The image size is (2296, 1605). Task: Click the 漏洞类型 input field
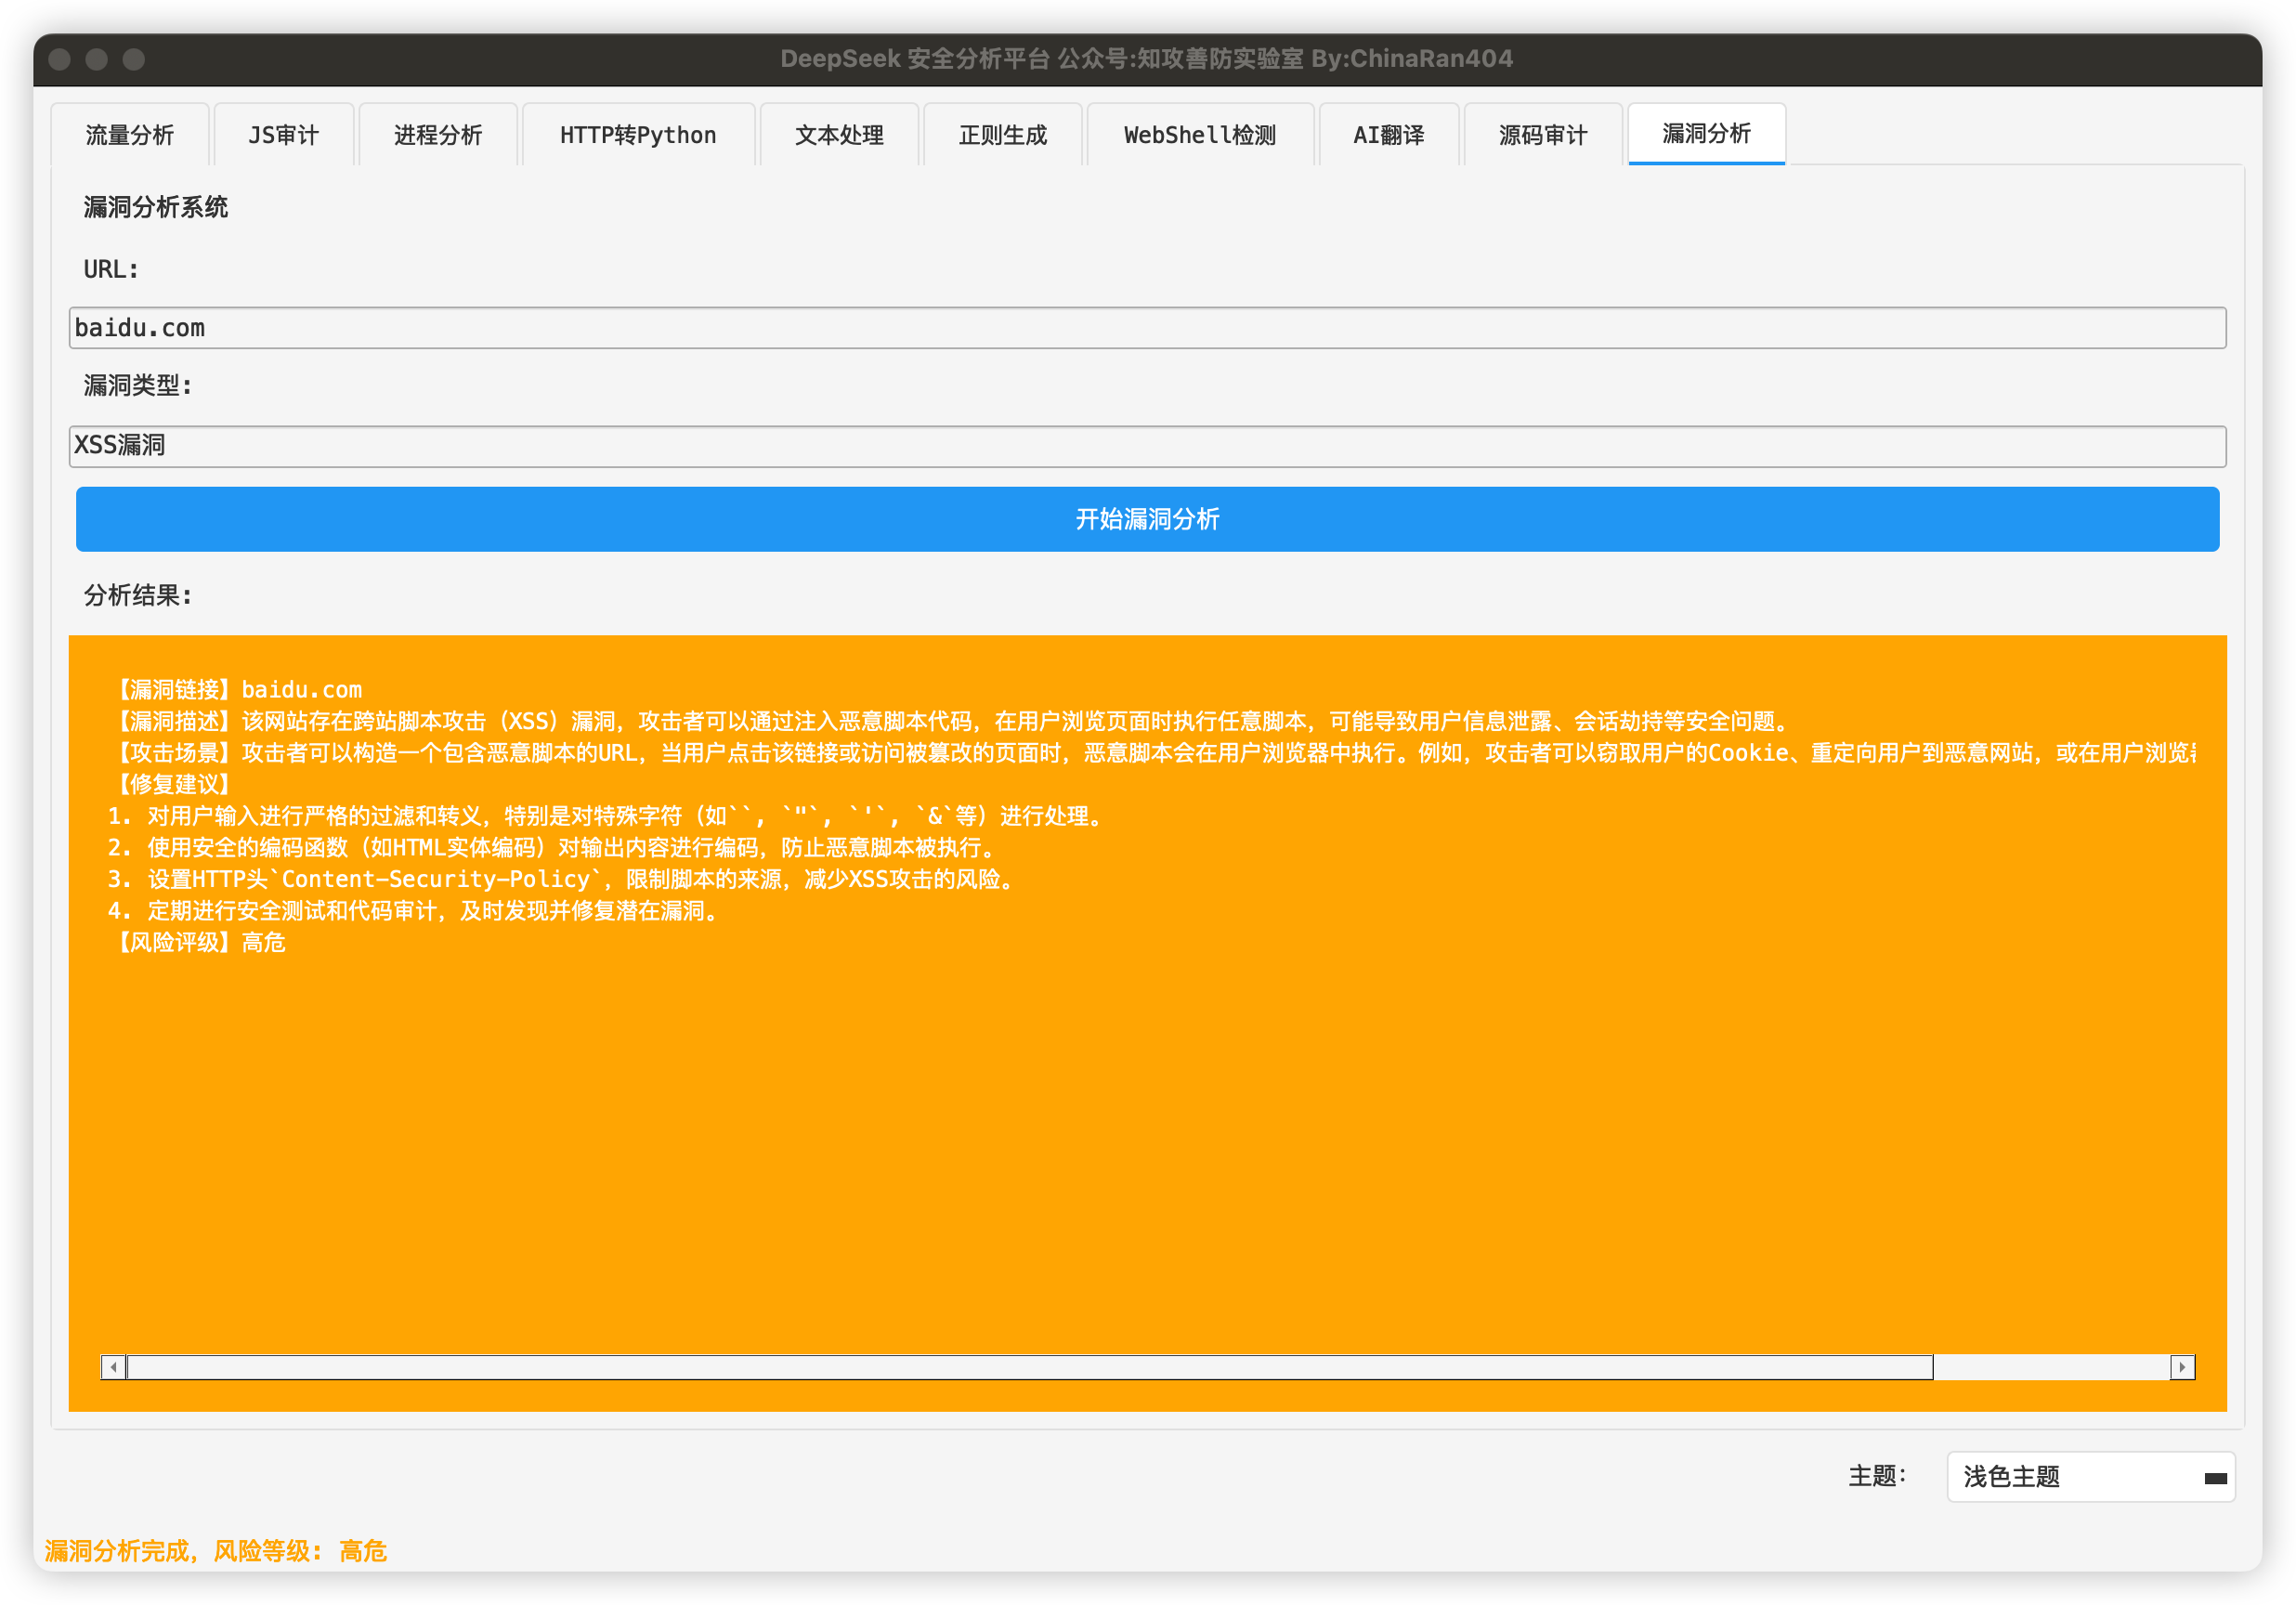[1147, 446]
